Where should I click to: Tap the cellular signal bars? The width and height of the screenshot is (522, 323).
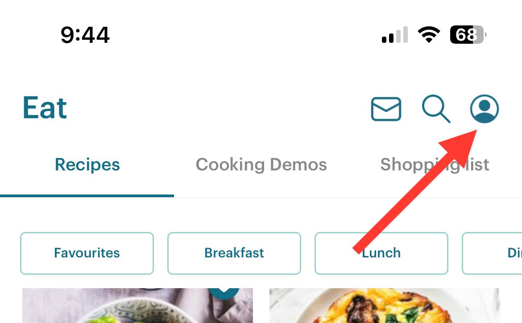pos(395,35)
